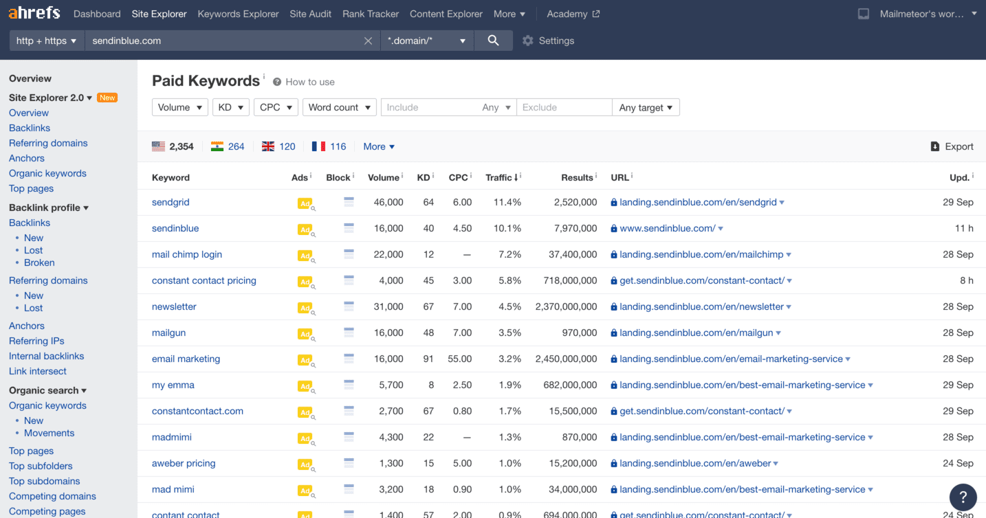Click the Export download icon
This screenshot has width=986, height=518.
935,146
